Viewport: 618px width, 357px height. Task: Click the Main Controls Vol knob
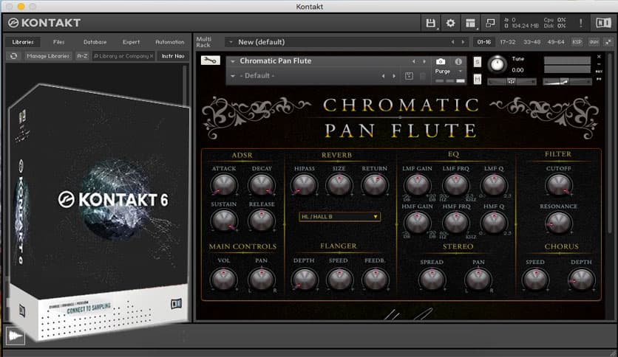[223, 279]
